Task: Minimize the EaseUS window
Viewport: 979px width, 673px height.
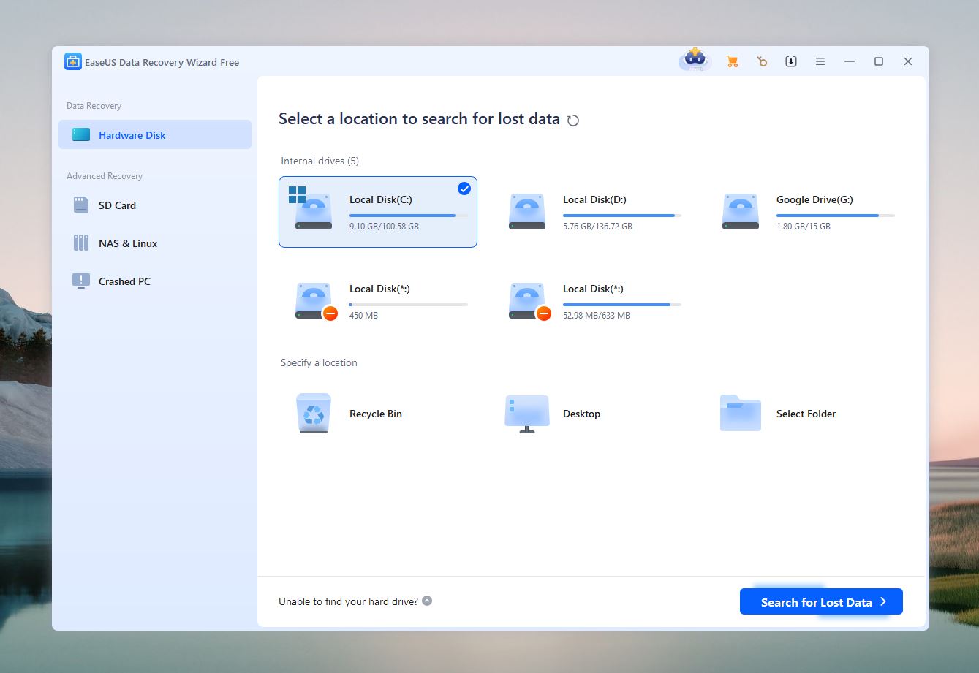Action: [850, 62]
